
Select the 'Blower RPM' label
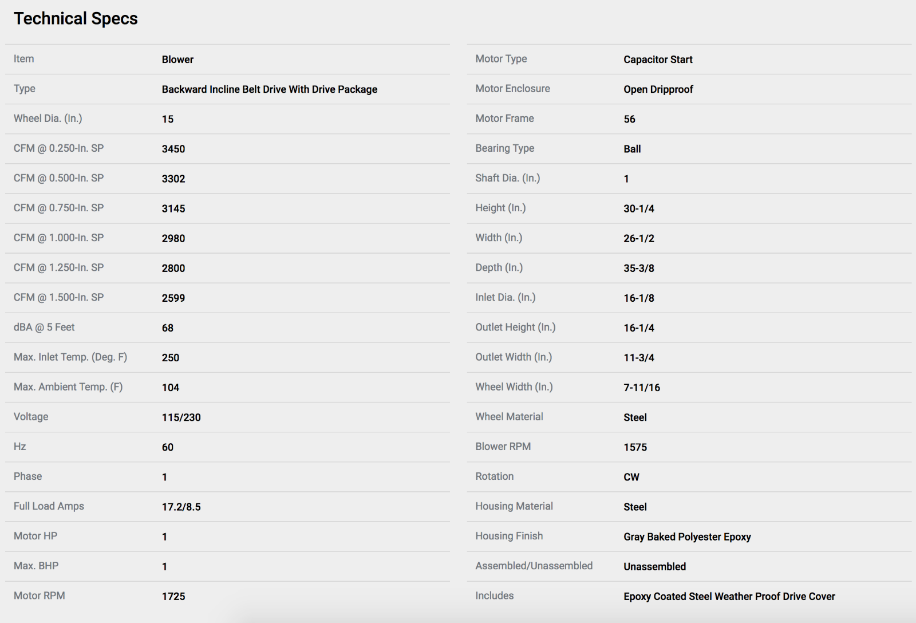point(503,447)
